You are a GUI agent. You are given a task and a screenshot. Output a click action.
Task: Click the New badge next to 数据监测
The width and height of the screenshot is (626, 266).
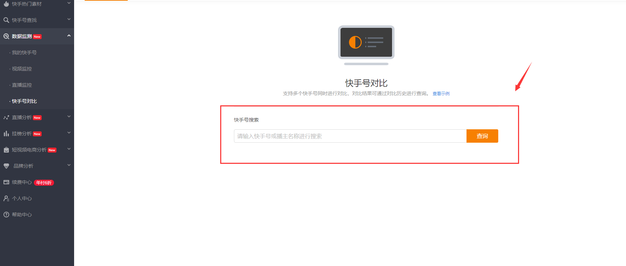(37, 37)
